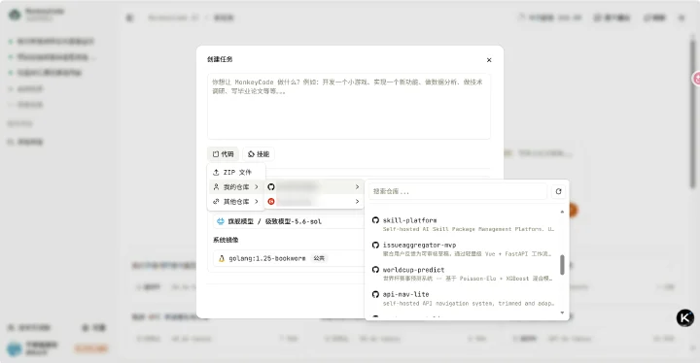Select the 我的仓库 menu entry
Viewport: 700px width, 363px height.
tap(236, 187)
